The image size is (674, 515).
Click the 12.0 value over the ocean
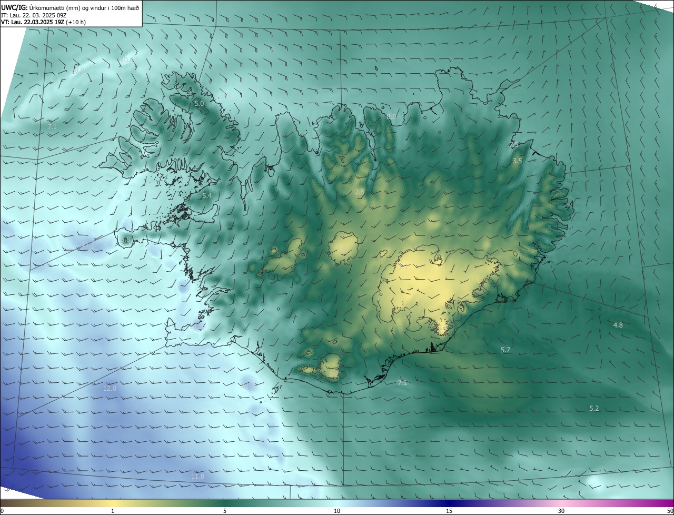[x=110, y=388]
